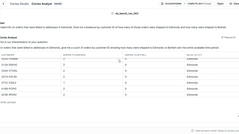
Task: Click the PREVIEW badge next to Cortex Analyst
Action: [58, 4]
